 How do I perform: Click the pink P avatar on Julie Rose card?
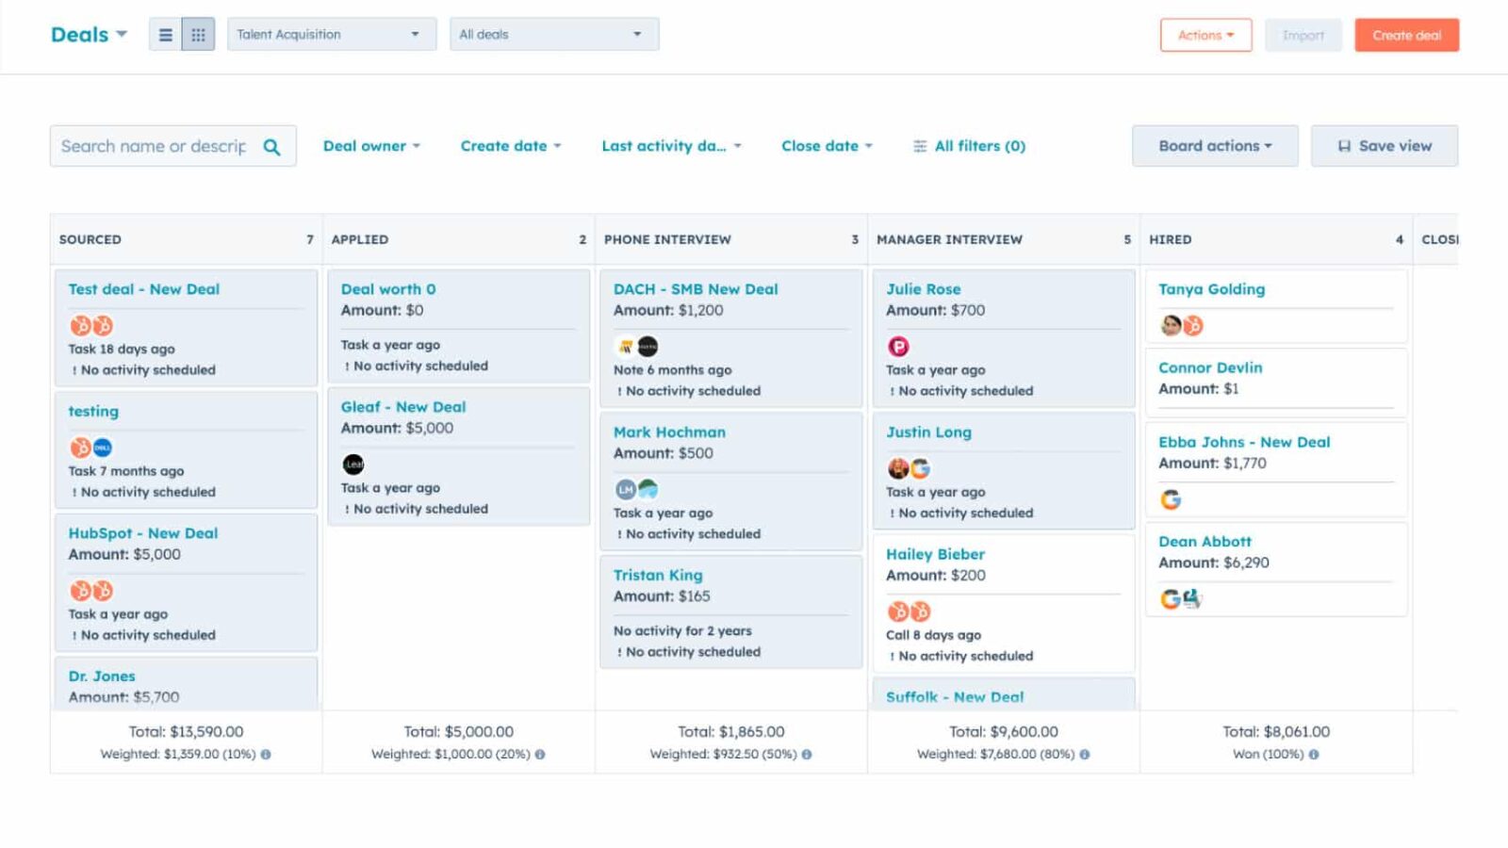click(x=898, y=347)
